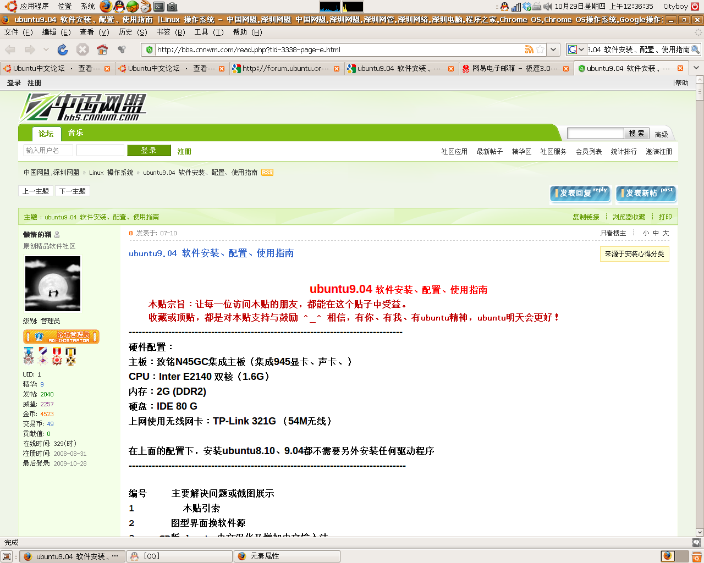This screenshot has height=563, width=704.
Task: Click the password field beside the username
Action: 100,150
